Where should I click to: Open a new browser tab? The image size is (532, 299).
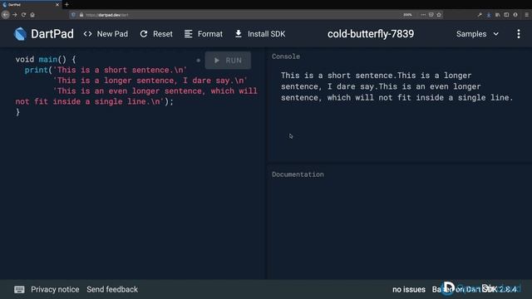point(66,5)
